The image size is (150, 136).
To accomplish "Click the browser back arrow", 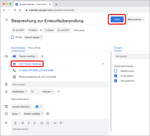I will click(4, 10).
